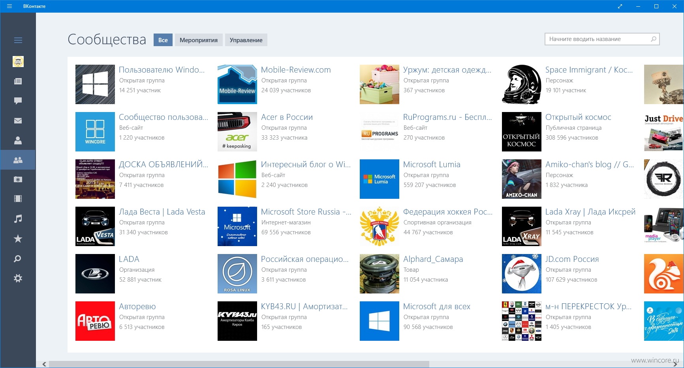Viewport: 684px width, 368px height.
Task: Open RuPrograms.ru - Беспл... link
Action: (447, 117)
